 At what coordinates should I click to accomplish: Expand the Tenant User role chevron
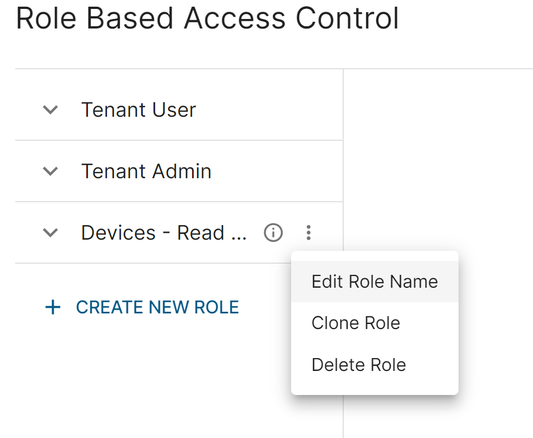tap(50, 109)
